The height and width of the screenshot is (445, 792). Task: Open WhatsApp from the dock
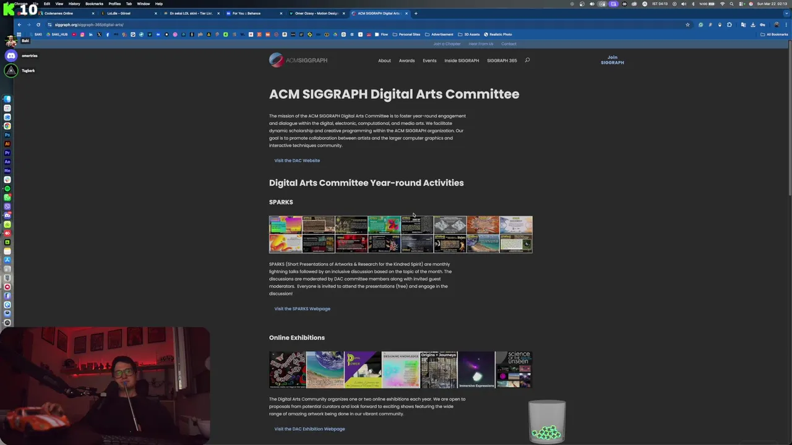tap(7, 197)
